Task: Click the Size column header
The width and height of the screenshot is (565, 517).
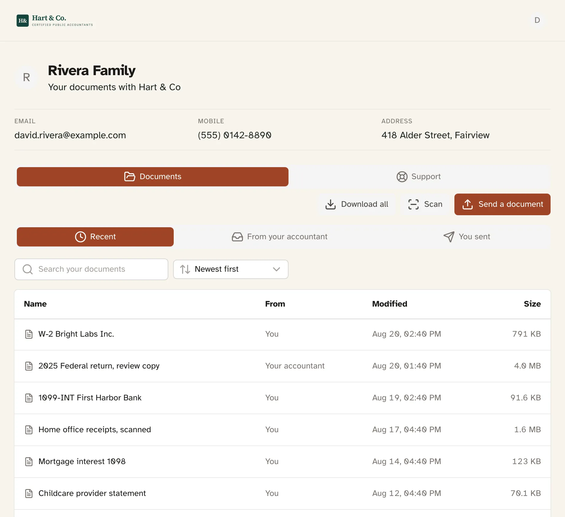Action: (x=532, y=304)
